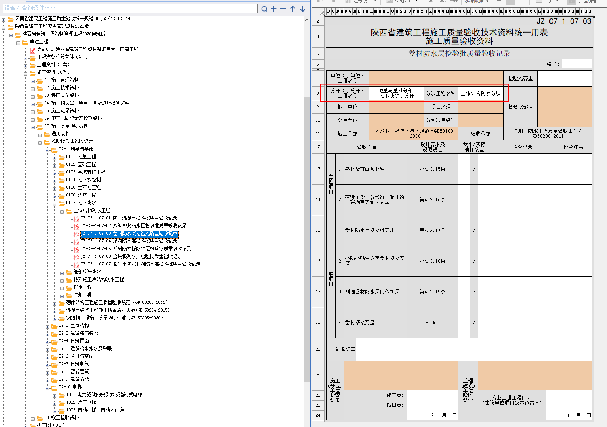Expand the 云南省建筑工程施工质量验收统一规程 node

click(x=4, y=20)
